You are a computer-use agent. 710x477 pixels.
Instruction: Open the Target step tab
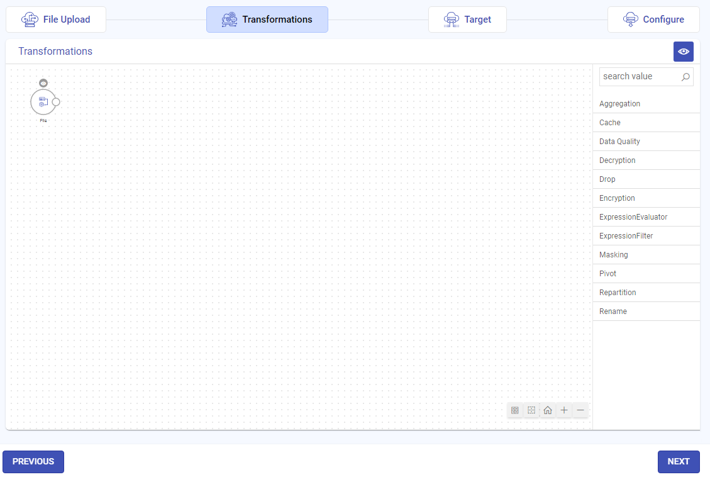pos(467,20)
